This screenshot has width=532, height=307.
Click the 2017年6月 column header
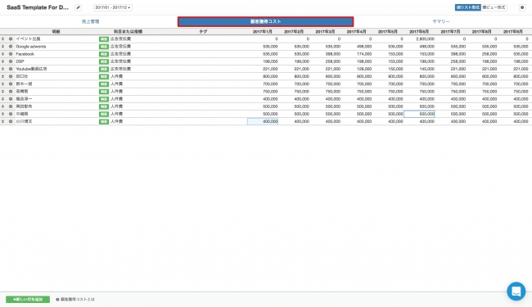click(x=419, y=32)
